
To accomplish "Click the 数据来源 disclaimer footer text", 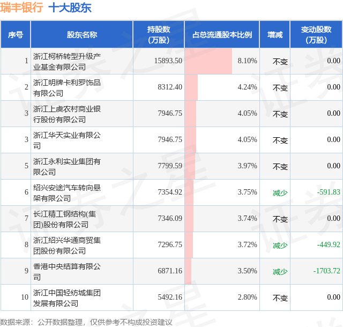I will 86,322.
